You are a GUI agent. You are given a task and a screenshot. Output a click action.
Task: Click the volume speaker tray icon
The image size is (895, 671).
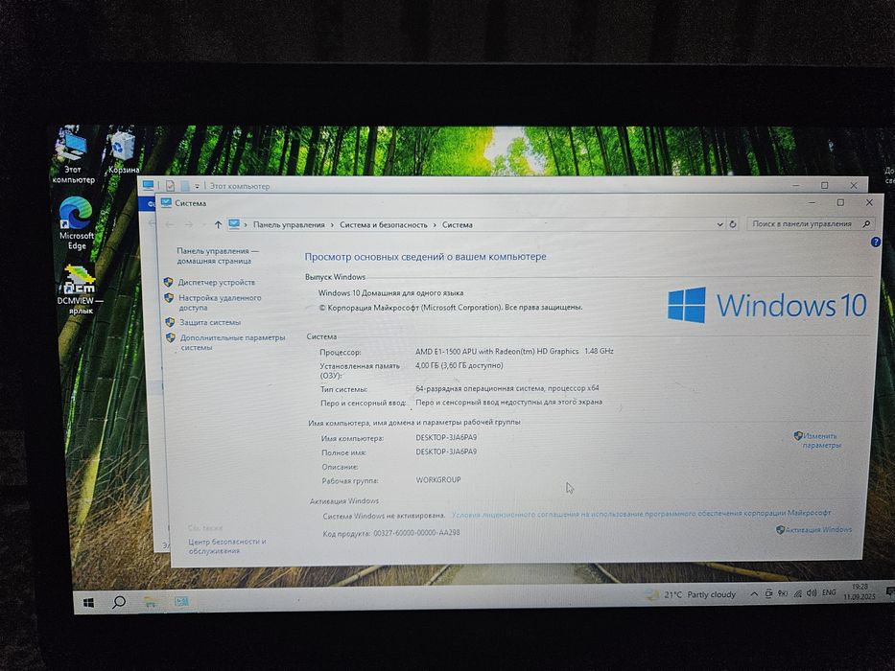[x=812, y=592]
